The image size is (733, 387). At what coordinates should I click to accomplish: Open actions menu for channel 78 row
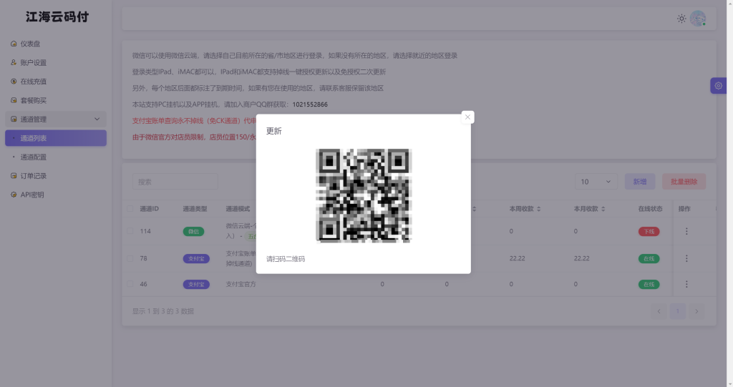686,258
